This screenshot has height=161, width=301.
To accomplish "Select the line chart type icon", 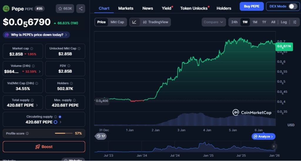I will click(x=134, y=22).
